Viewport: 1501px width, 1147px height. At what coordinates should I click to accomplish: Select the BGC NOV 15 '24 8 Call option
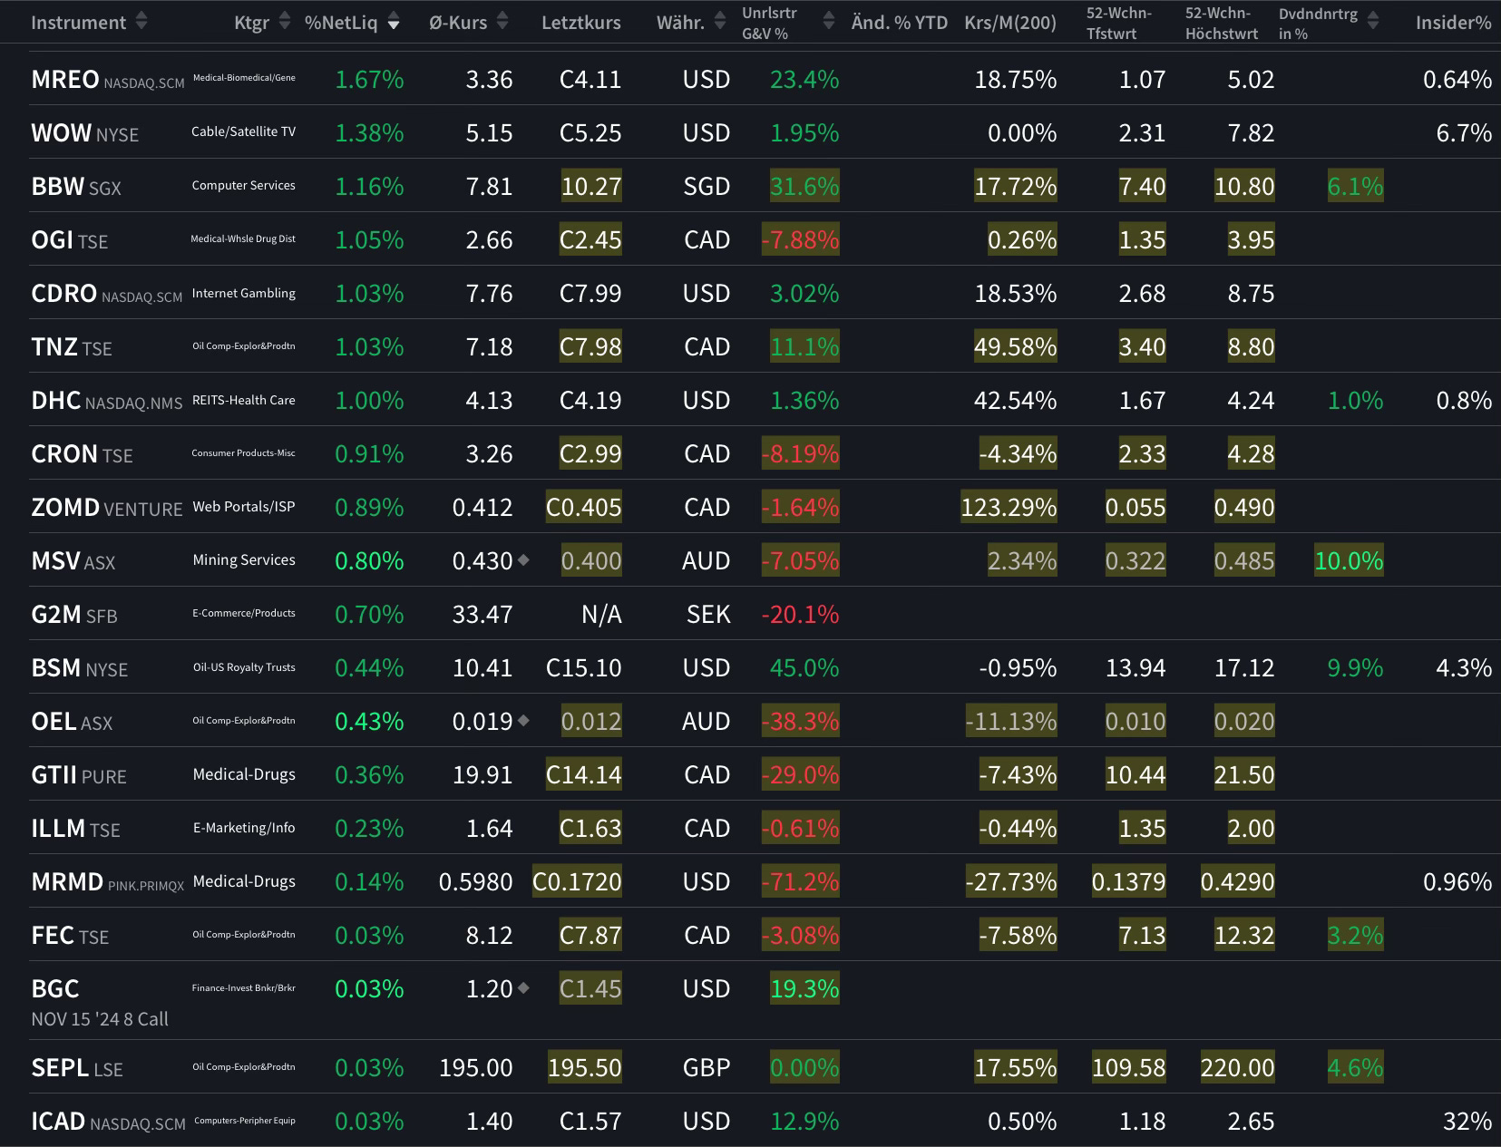(100, 1002)
